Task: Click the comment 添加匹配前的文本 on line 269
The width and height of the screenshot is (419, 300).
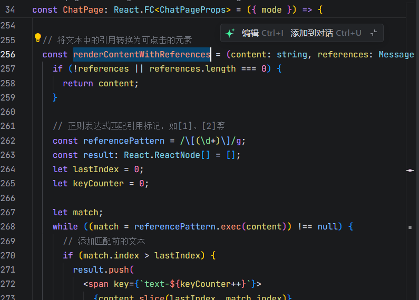Action: [x=104, y=241]
